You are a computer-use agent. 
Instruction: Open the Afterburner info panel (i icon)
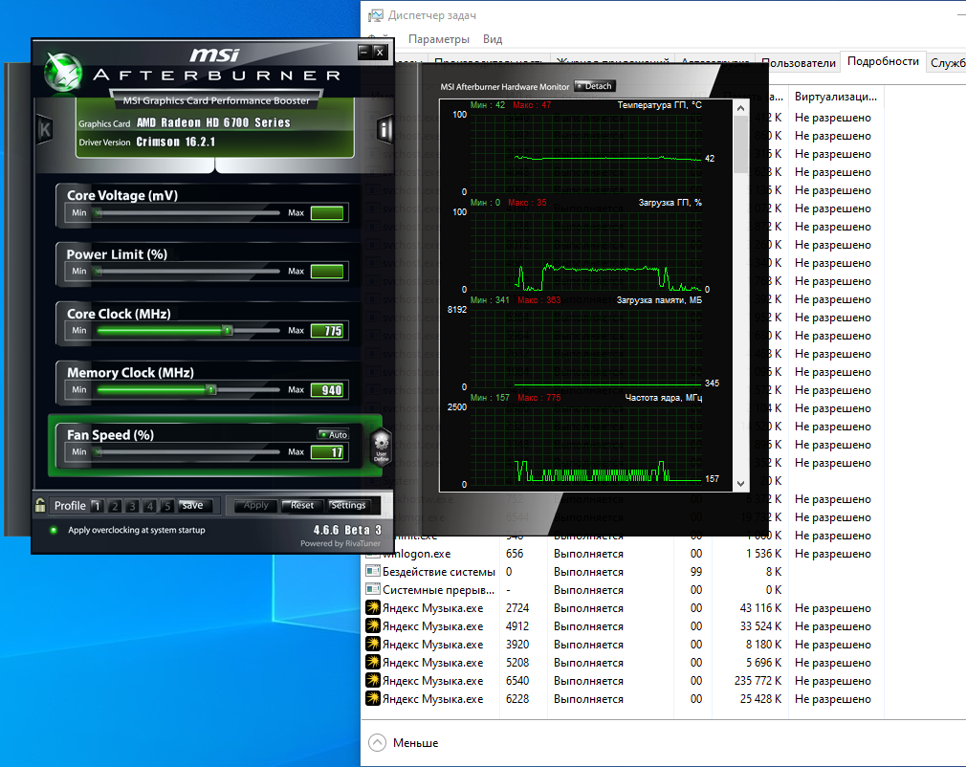384,129
